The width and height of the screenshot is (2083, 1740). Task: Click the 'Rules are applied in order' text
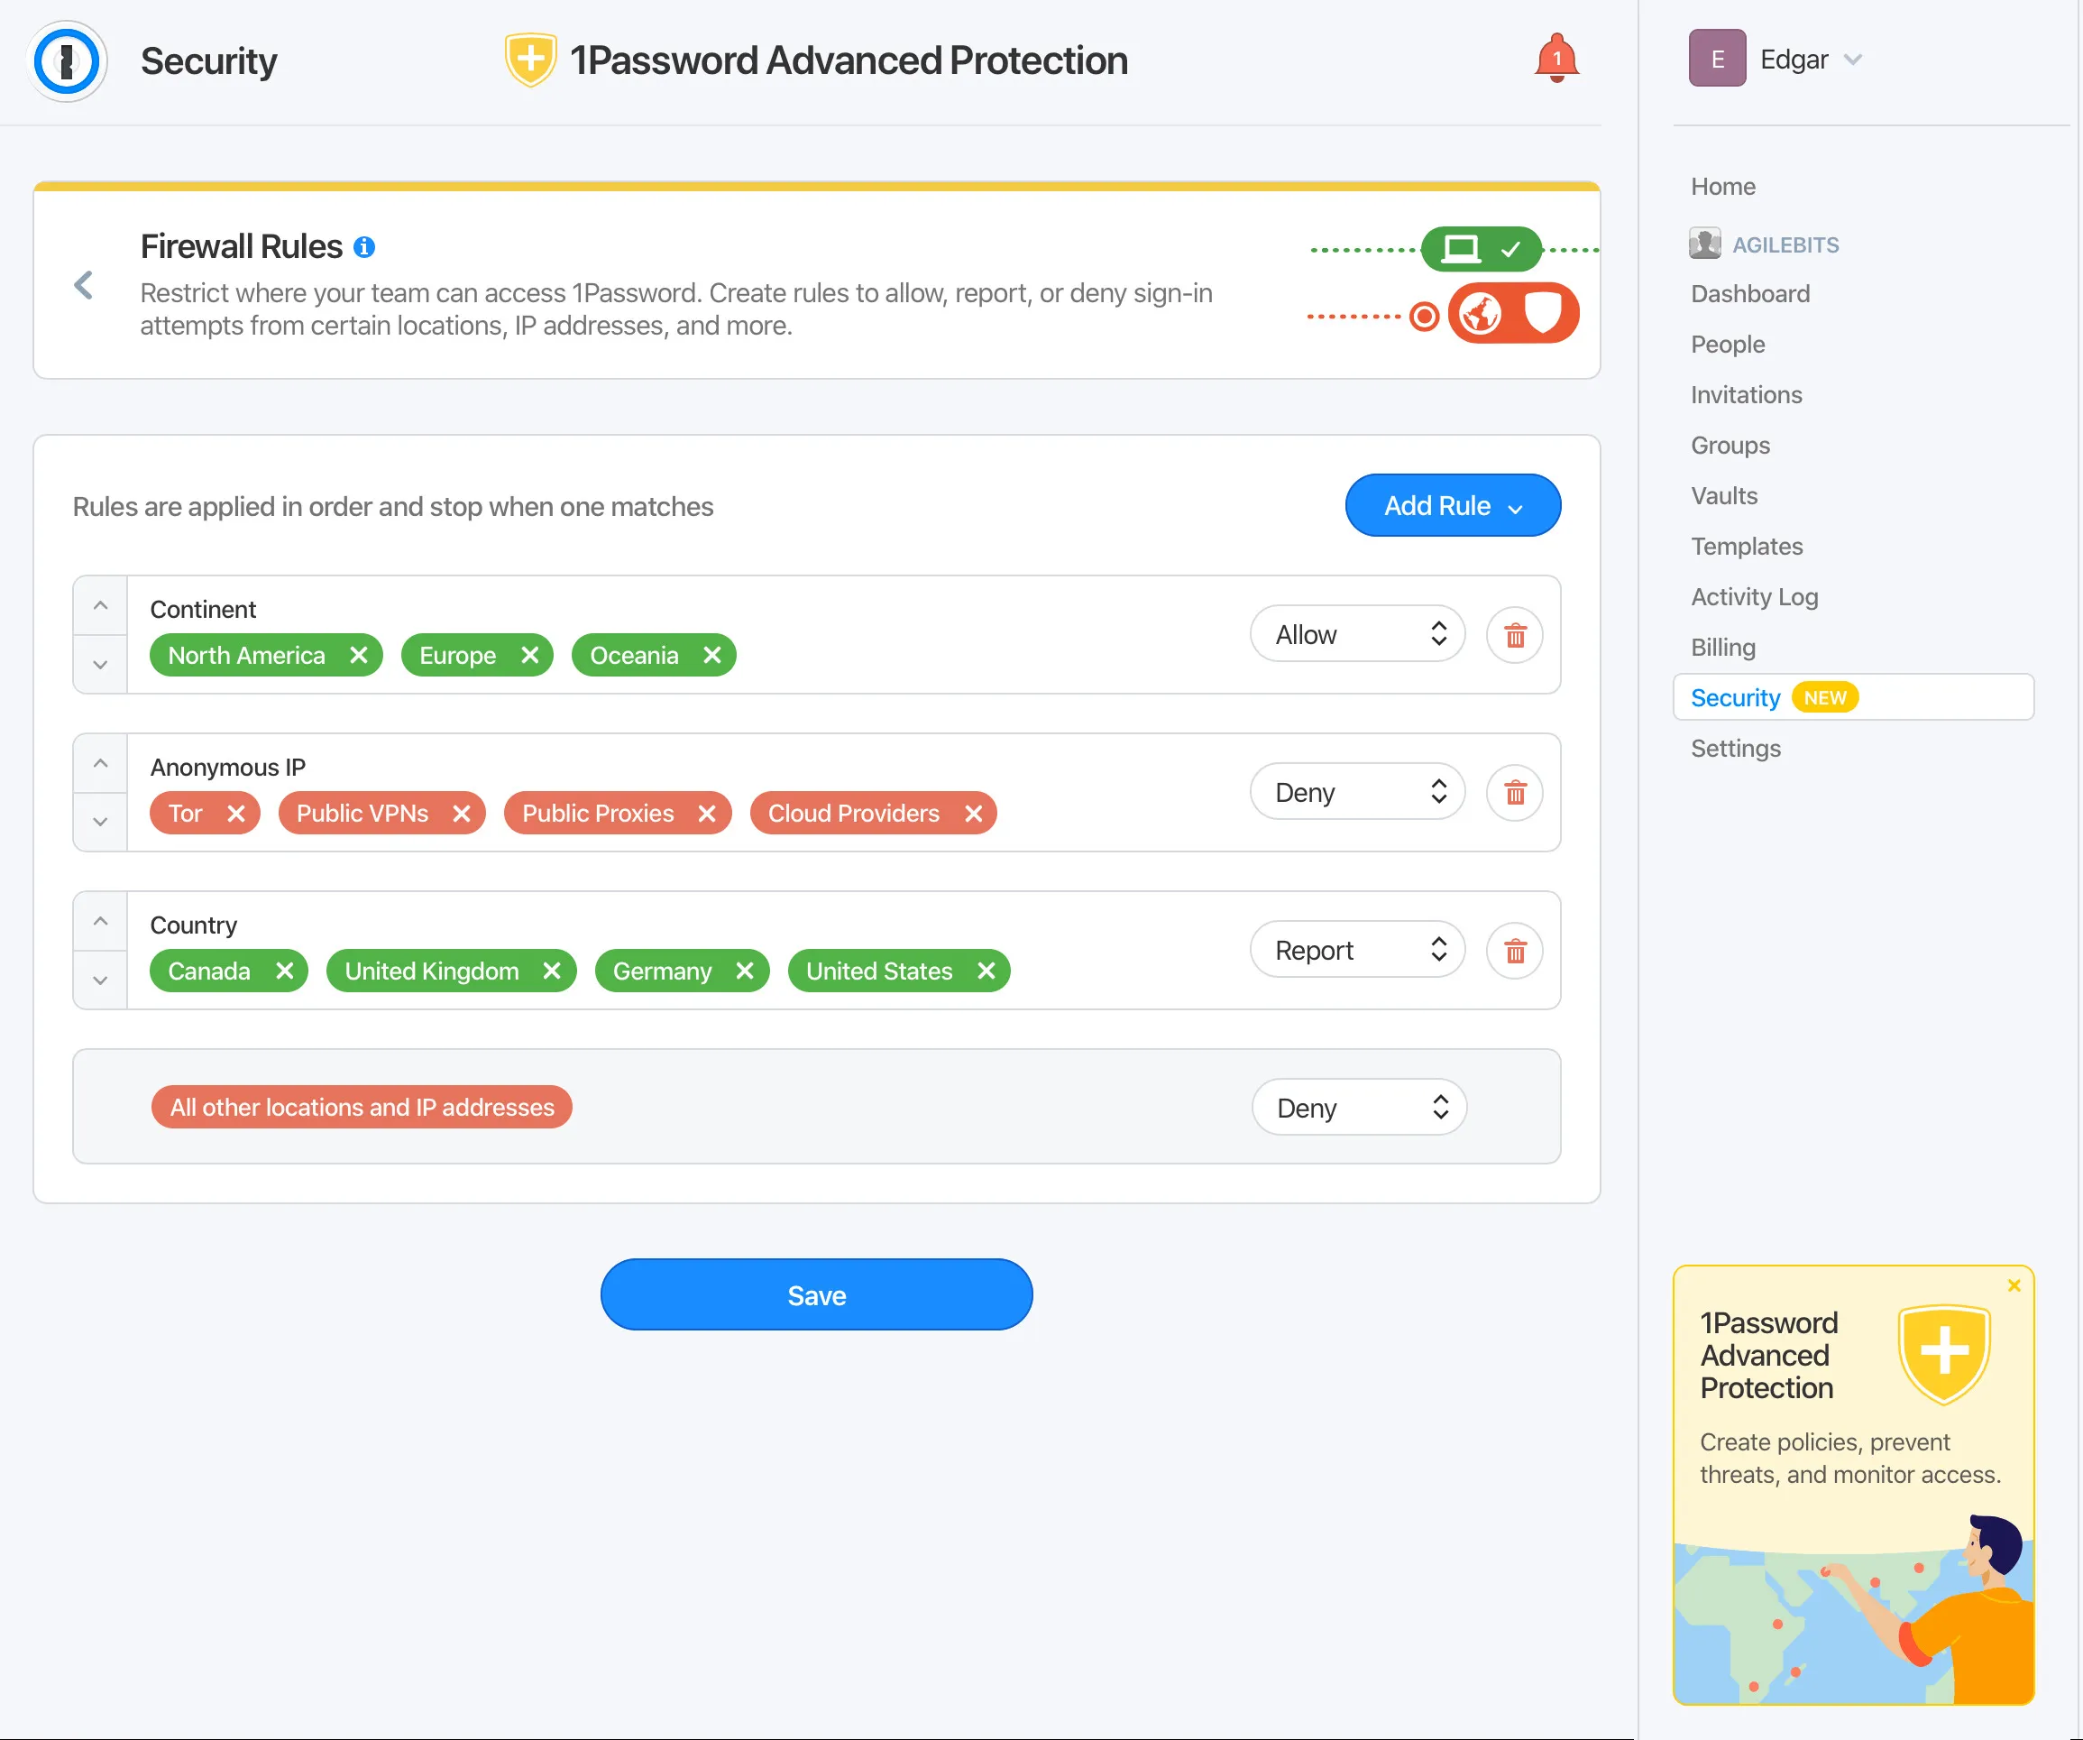click(x=393, y=507)
